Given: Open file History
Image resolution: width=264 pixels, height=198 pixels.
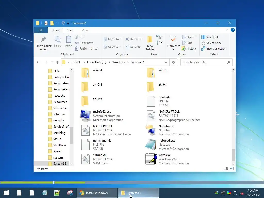Looking at the screenshot, I should point(189,48).
